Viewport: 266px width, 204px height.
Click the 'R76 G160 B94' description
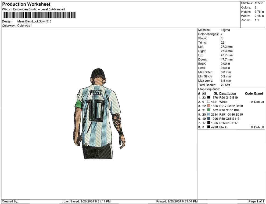(229, 110)
